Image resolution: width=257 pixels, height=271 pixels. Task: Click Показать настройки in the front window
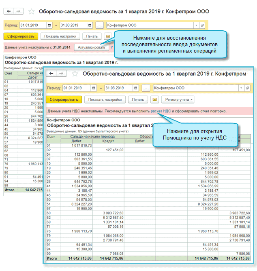coord(105,100)
